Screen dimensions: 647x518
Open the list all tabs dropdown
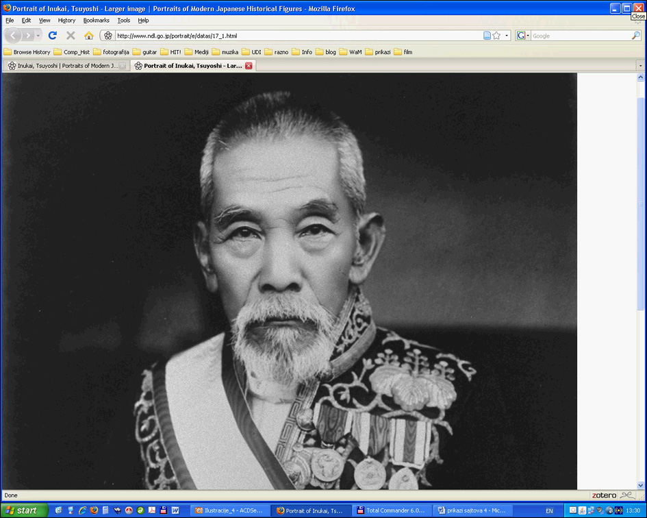coord(640,66)
